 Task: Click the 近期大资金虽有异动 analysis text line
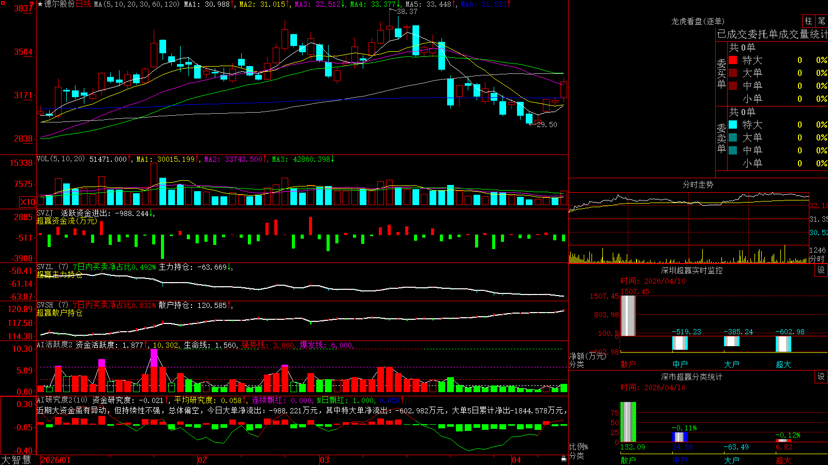[302, 410]
